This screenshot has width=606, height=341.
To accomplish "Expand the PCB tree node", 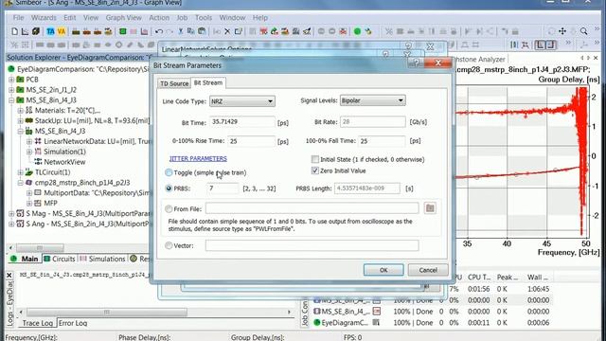I will (x=11, y=80).
